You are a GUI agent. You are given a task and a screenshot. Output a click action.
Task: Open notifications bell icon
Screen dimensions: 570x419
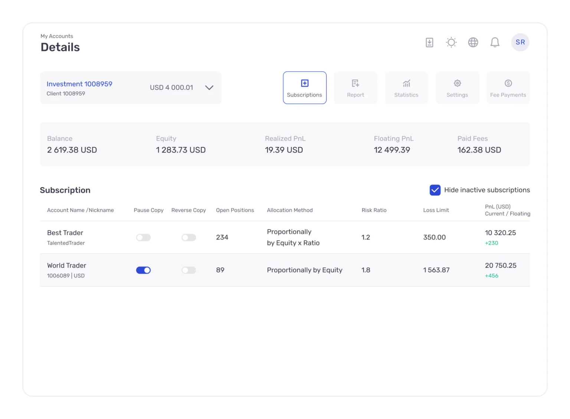coord(495,42)
